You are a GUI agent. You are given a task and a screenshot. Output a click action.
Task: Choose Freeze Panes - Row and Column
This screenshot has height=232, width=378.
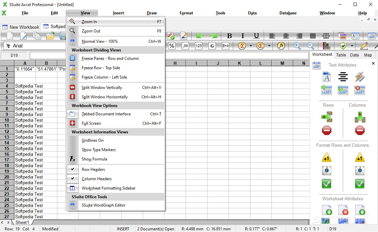click(x=116, y=59)
